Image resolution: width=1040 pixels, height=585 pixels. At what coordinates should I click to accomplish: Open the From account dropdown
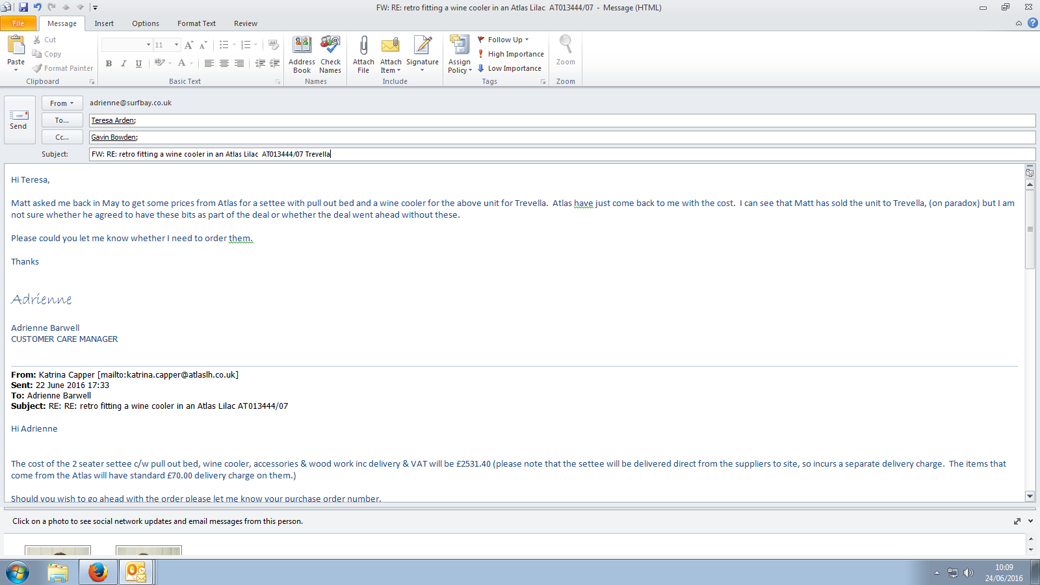(62, 103)
